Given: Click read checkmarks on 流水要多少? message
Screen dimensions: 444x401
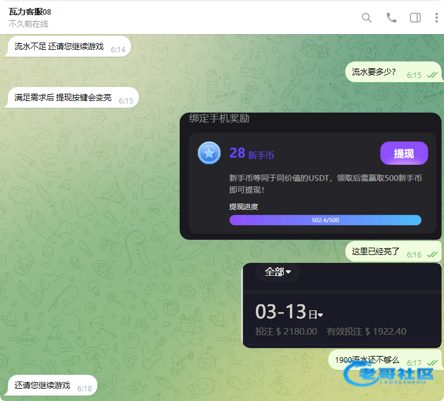Looking at the screenshot, I should click(432, 75).
